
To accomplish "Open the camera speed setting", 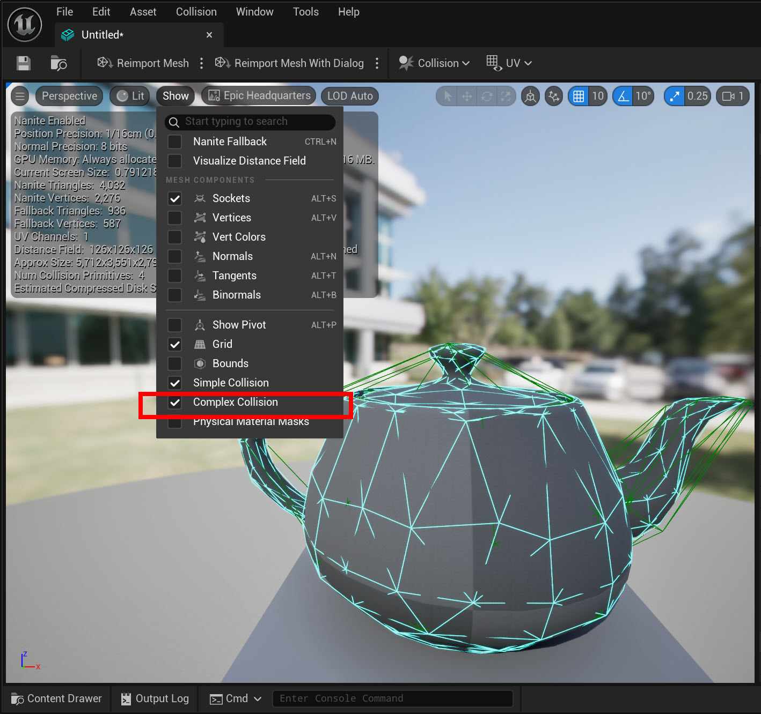I will [x=733, y=96].
